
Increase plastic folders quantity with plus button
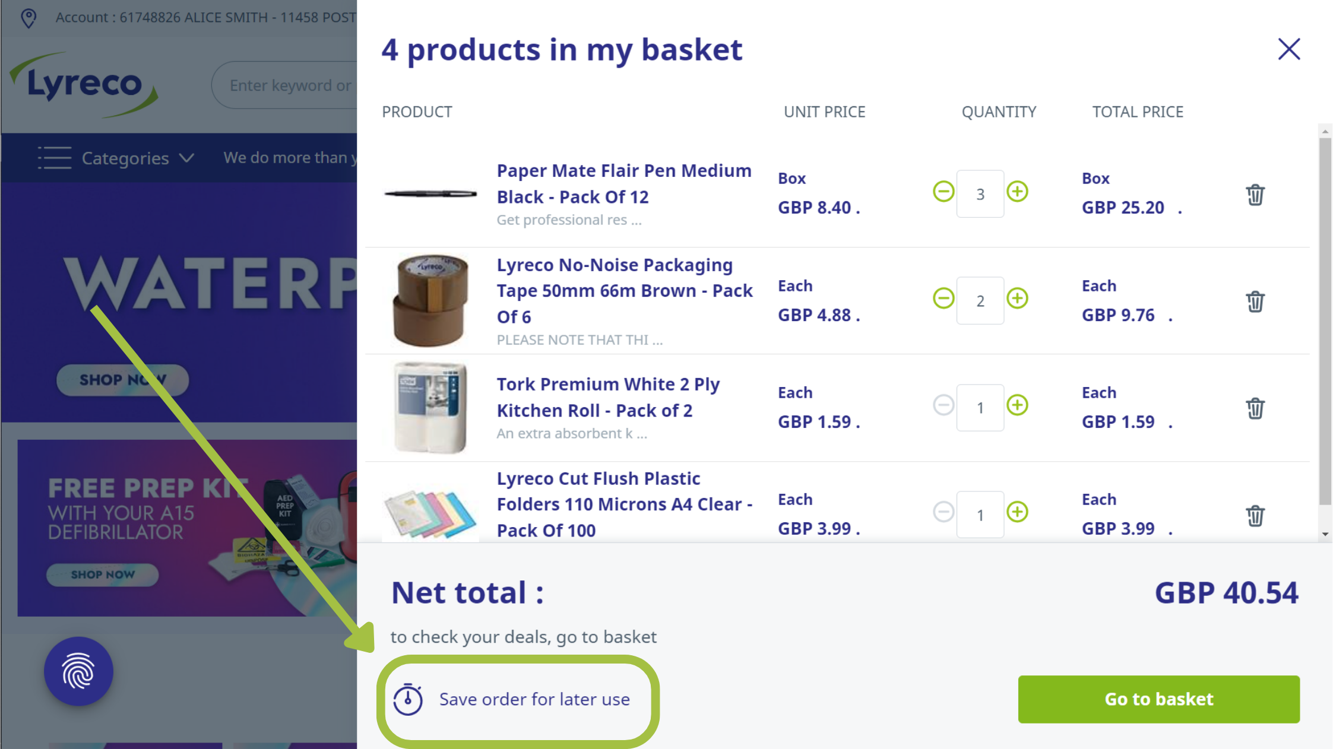tap(1018, 512)
